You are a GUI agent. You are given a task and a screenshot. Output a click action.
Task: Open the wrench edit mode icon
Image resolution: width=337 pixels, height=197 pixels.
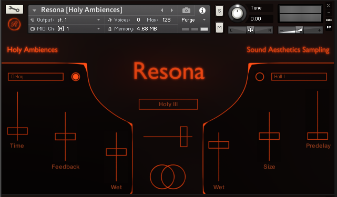point(14,9)
